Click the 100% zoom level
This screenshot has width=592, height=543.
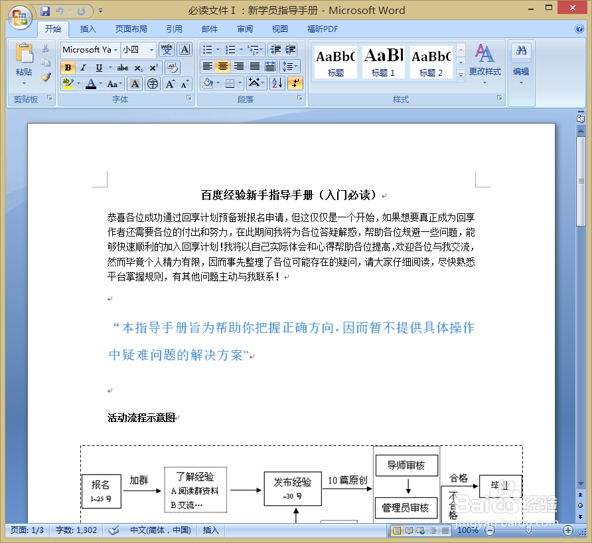click(x=468, y=530)
